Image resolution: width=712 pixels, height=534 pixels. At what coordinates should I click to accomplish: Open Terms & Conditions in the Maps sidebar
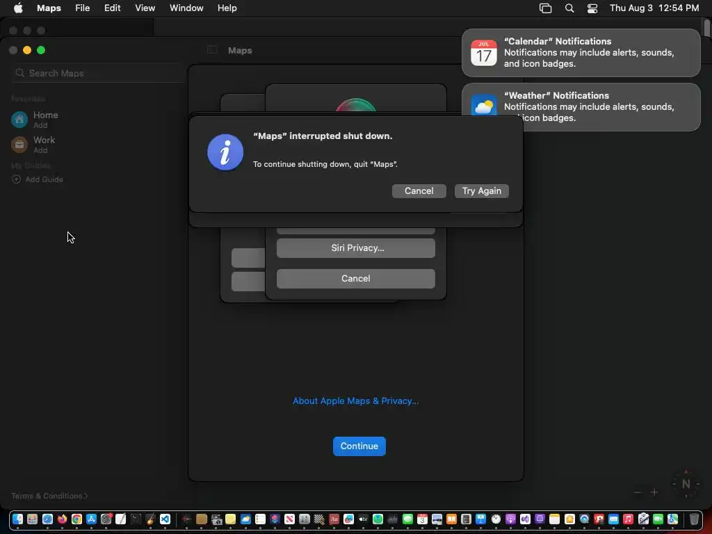(x=49, y=496)
